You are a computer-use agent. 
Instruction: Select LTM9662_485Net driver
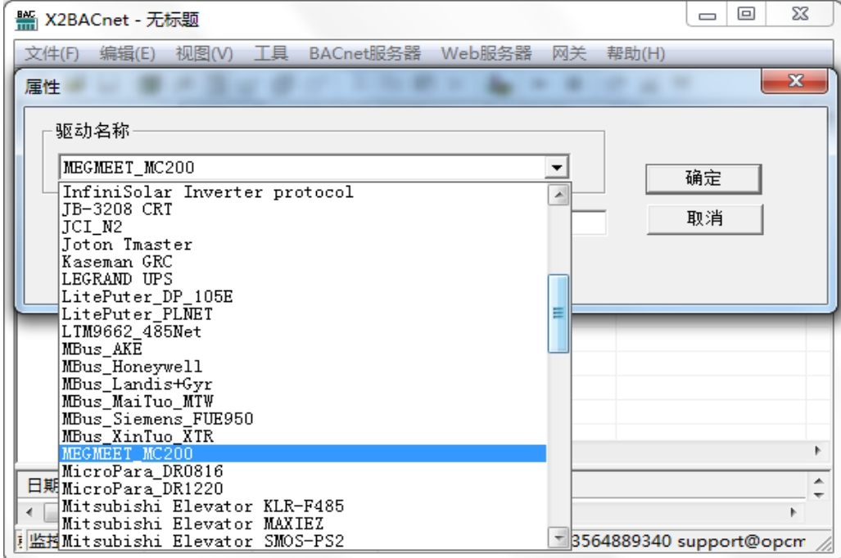coord(303,331)
